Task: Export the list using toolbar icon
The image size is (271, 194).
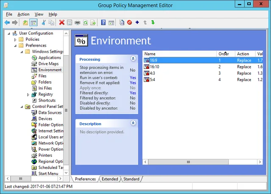Action: click(93, 22)
